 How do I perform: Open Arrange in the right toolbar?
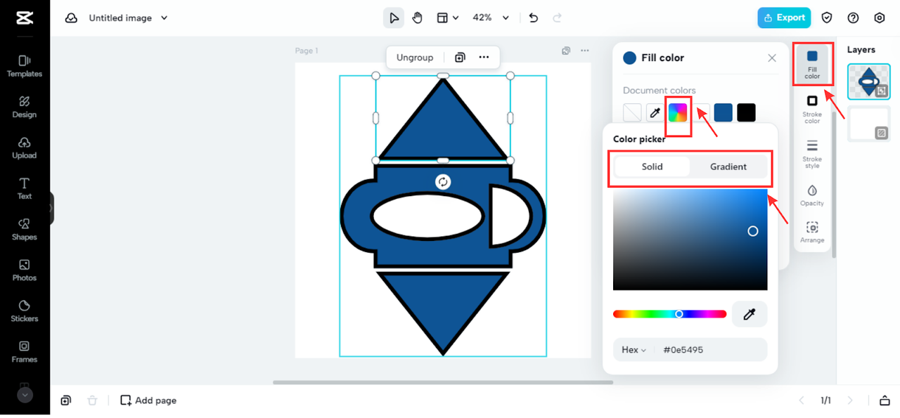[812, 233]
